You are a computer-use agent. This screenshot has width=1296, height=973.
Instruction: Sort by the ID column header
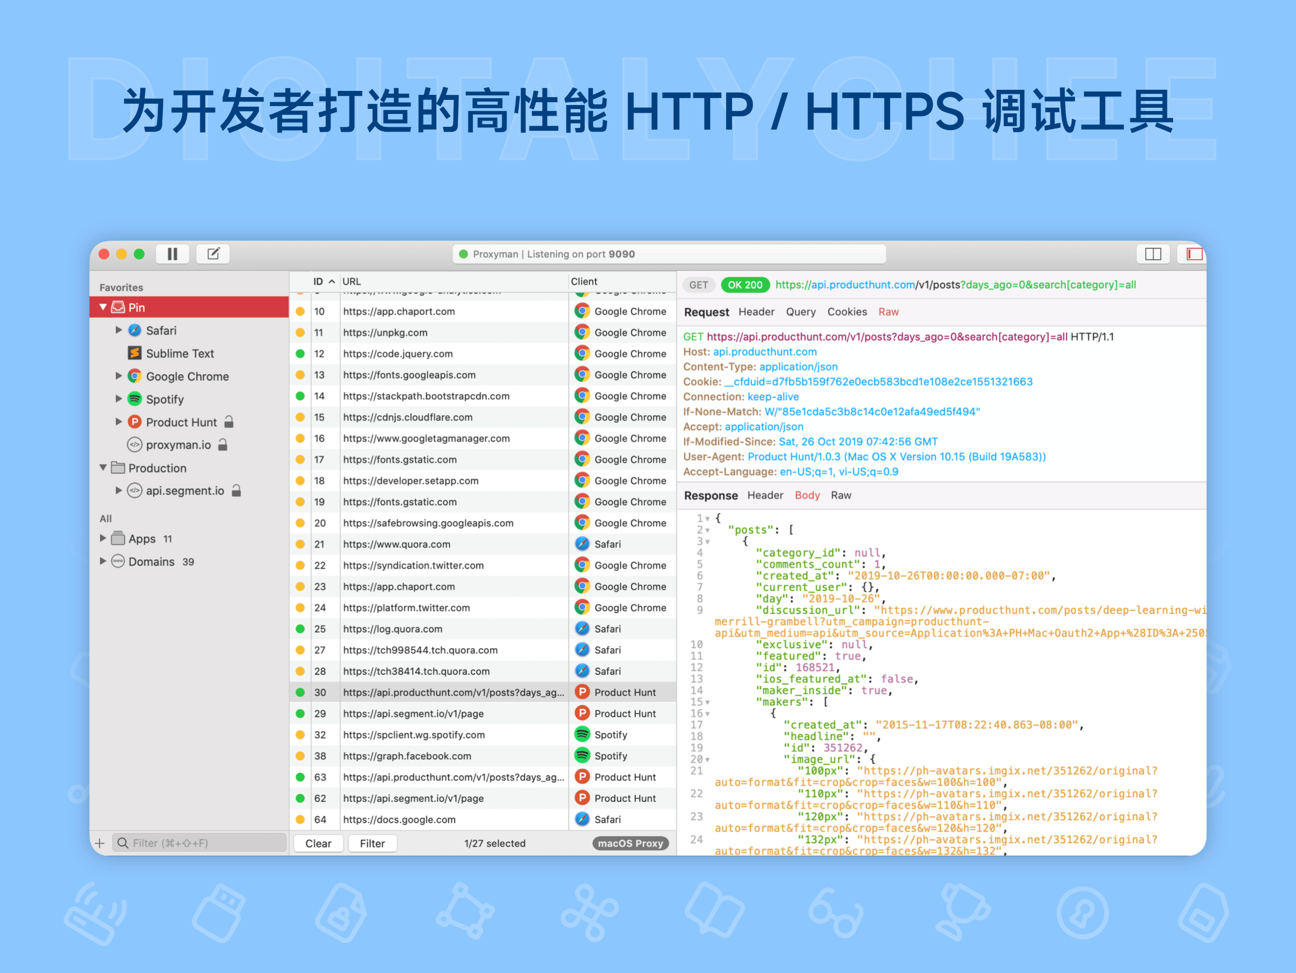(x=324, y=281)
